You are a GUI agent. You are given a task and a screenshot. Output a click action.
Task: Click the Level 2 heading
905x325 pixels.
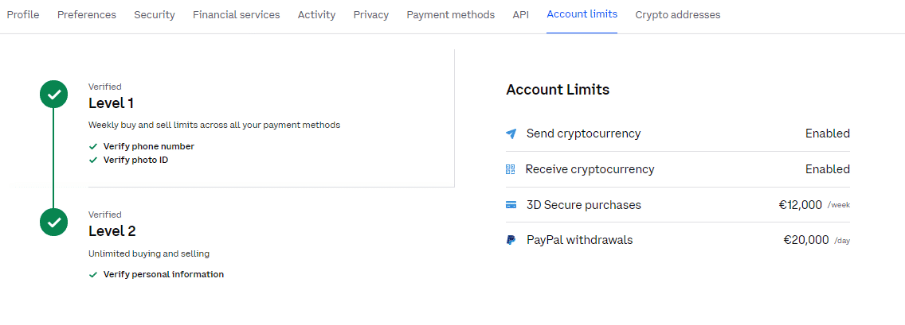pyautogui.click(x=112, y=231)
